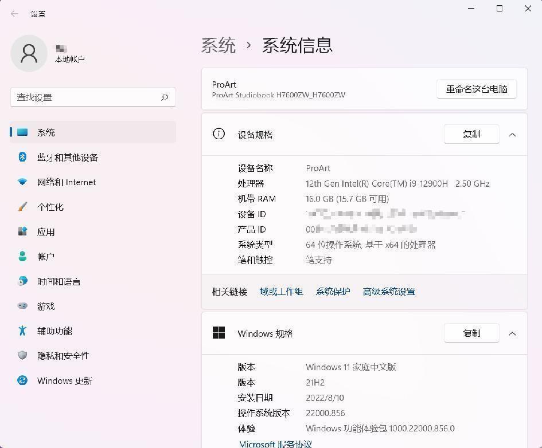Click the info circle icon beside 设备规格
This screenshot has width=542, height=448.
click(x=219, y=133)
